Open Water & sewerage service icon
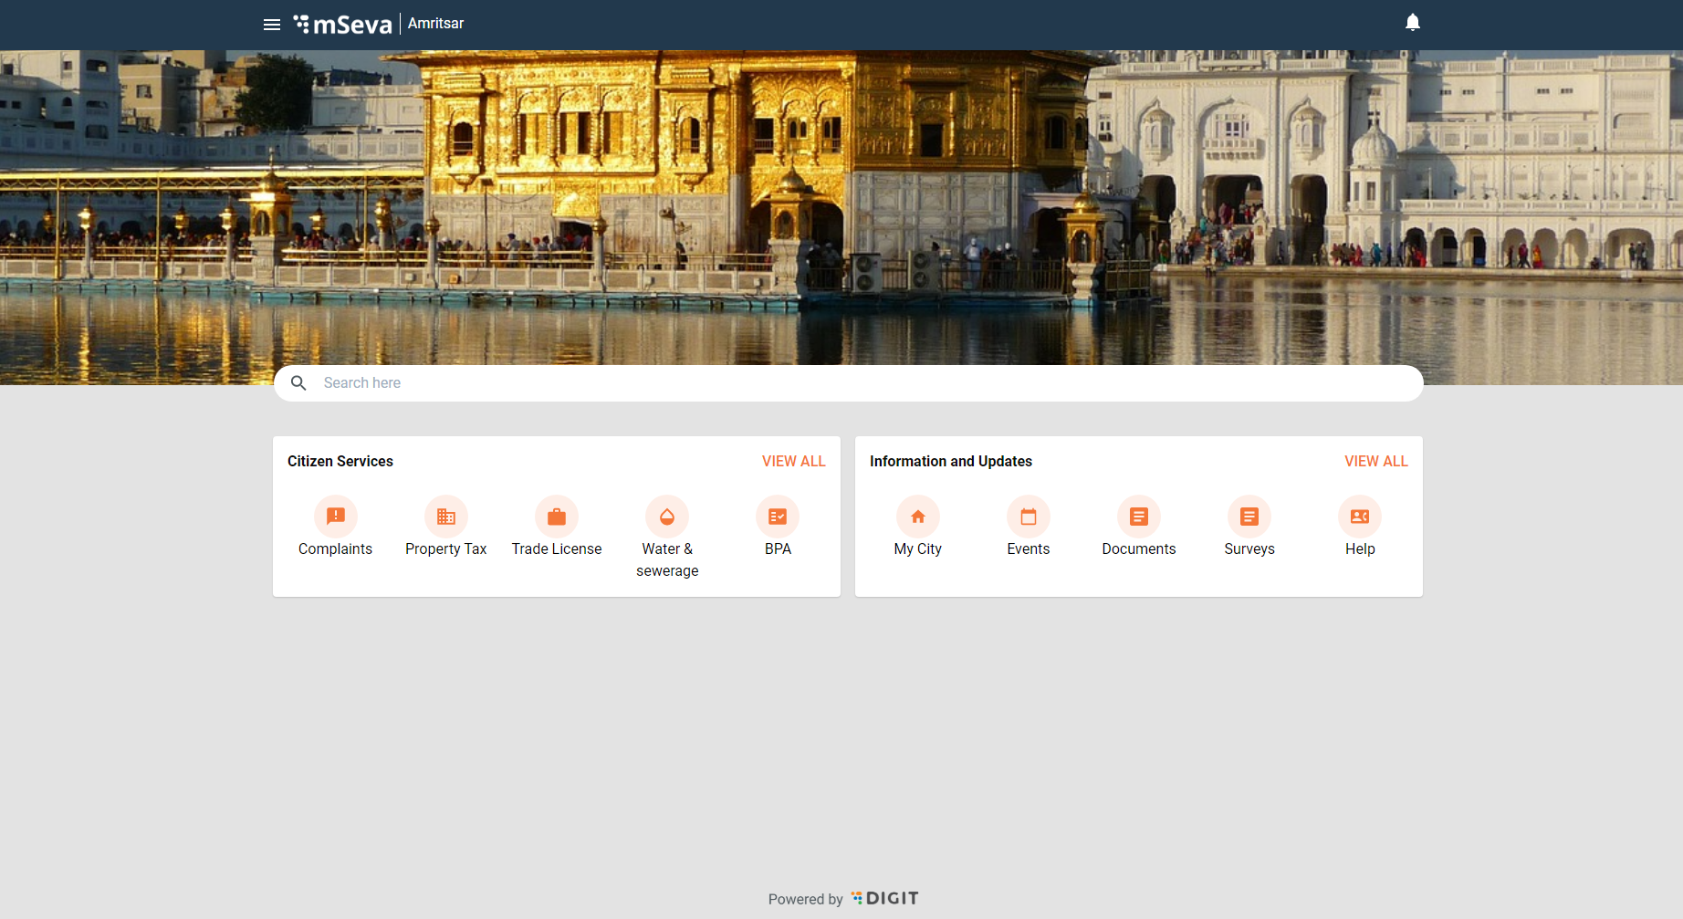The width and height of the screenshot is (1683, 919). 666,517
